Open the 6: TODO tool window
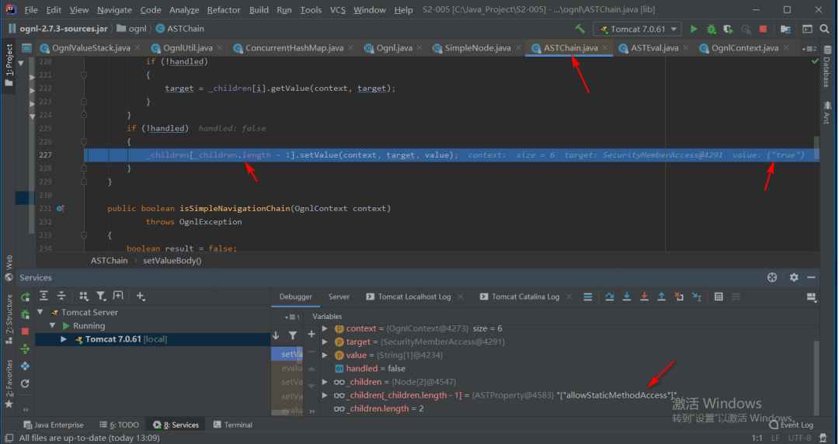The image size is (839, 444). click(119, 425)
